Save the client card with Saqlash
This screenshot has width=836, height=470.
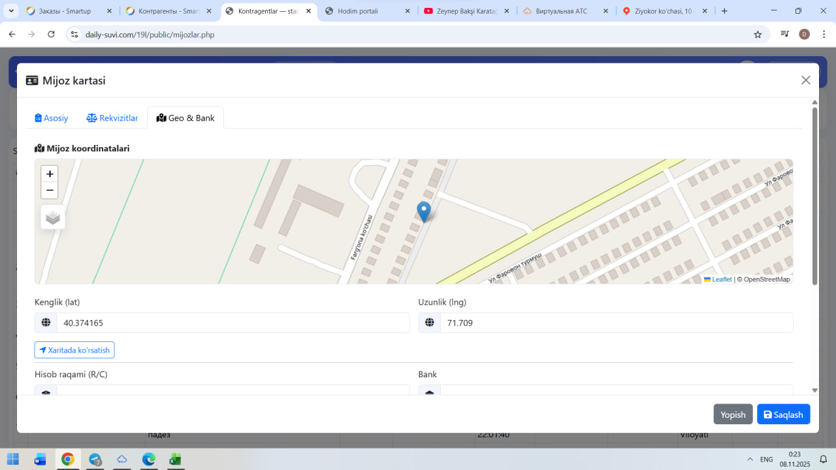coord(784,415)
